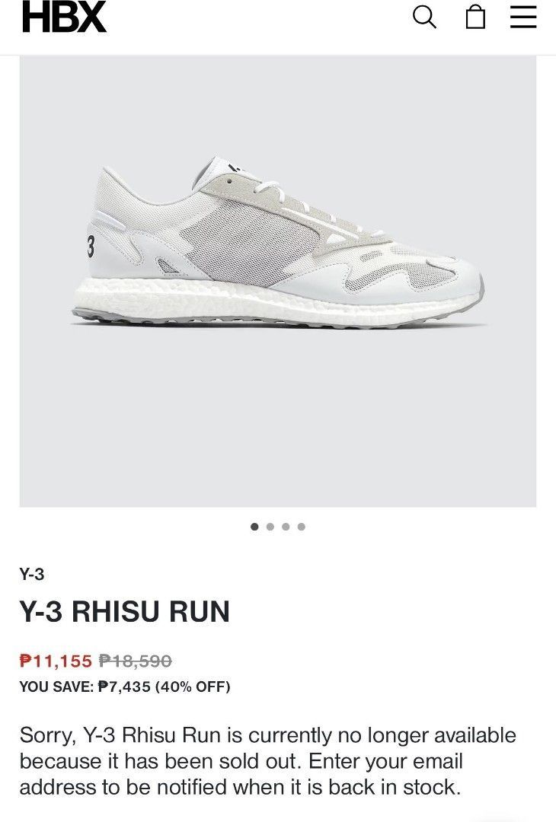Open the hamburger menu icon
Viewport: 556px width, 822px height.
pos(523,18)
